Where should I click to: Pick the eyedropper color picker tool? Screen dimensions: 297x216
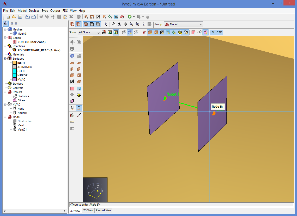coord(79,115)
